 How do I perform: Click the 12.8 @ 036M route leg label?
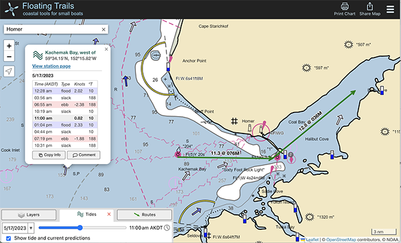[x=311, y=121]
